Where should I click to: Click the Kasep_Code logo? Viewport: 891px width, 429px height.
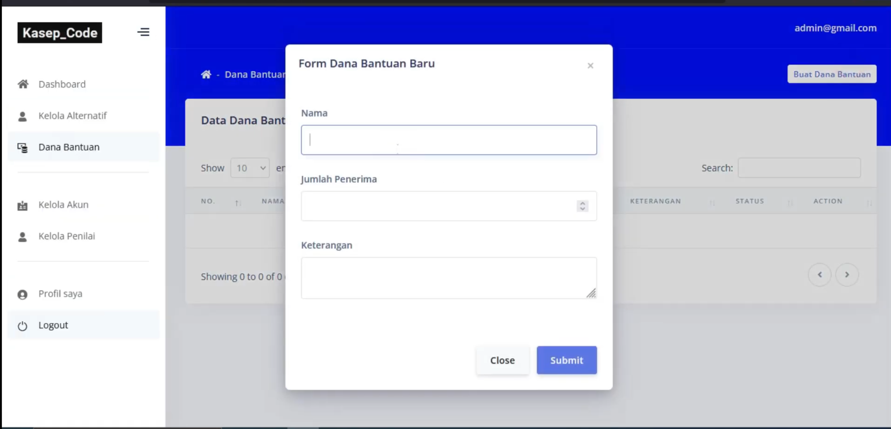click(60, 33)
